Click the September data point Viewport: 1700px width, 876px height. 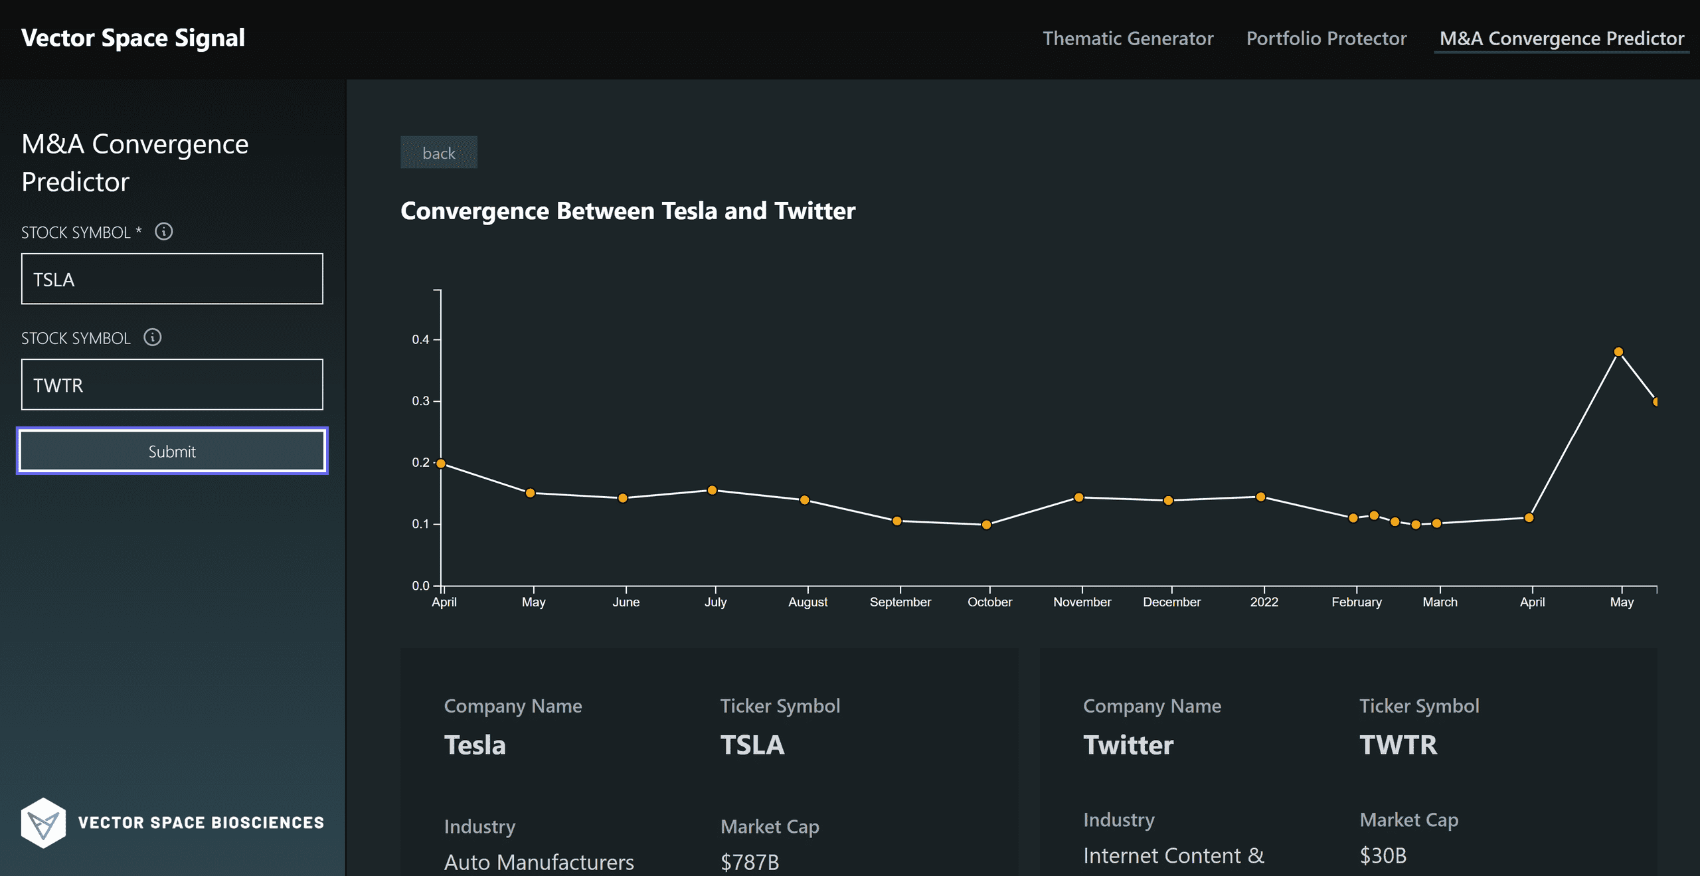click(897, 521)
